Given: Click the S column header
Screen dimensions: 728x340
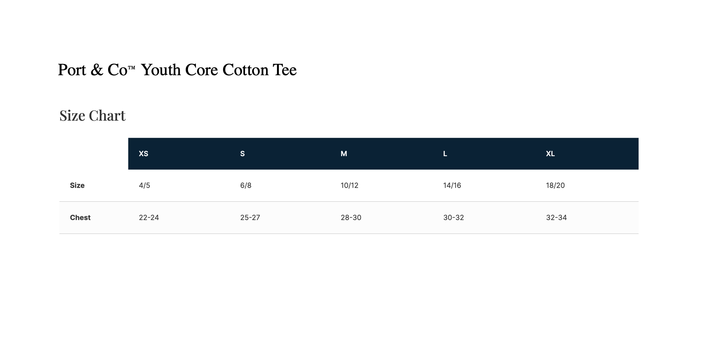Looking at the screenshot, I should (243, 153).
